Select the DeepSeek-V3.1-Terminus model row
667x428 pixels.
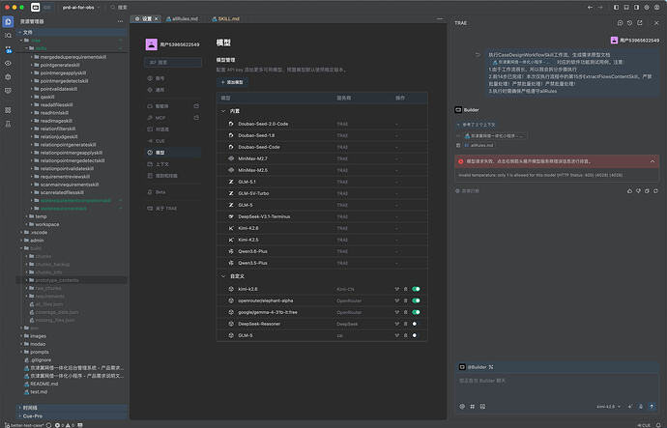(x=322, y=216)
